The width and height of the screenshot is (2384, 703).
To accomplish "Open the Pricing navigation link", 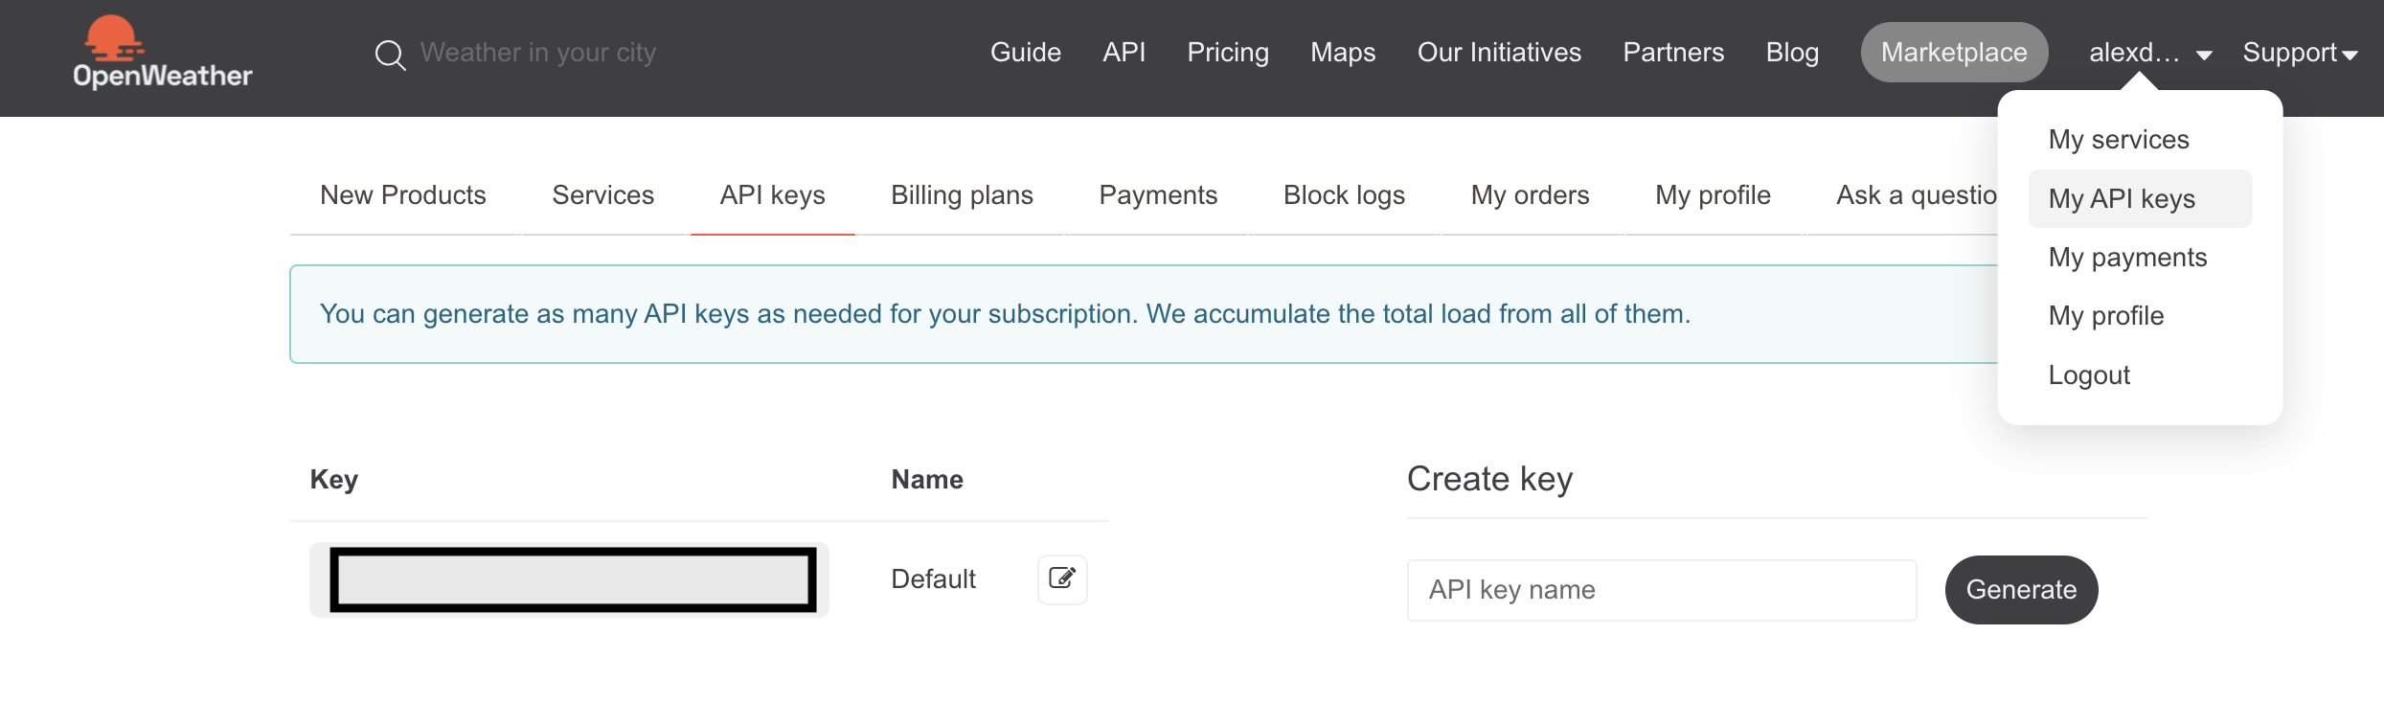I will click(x=1228, y=53).
